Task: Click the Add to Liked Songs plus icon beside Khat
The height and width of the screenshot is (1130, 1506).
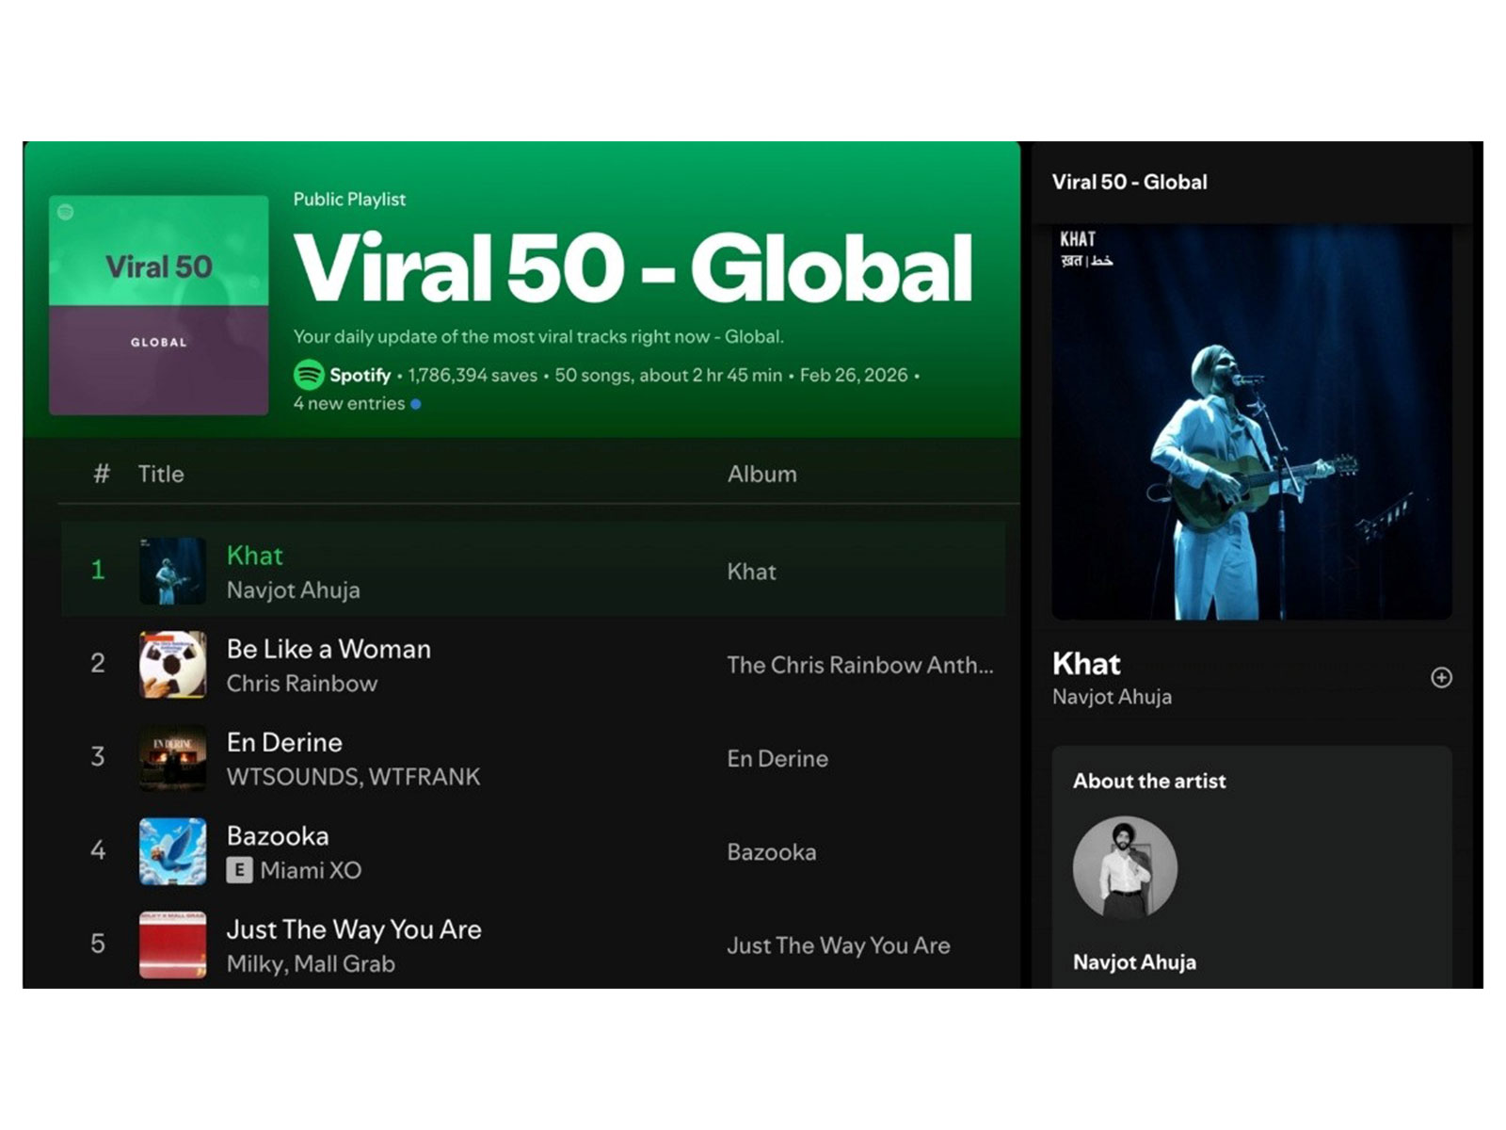Action: tap(1439, 676)
